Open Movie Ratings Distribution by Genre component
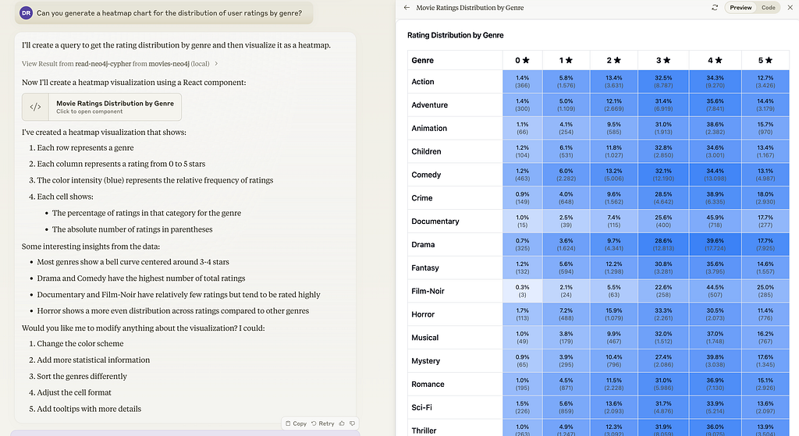 pos(102,107)
